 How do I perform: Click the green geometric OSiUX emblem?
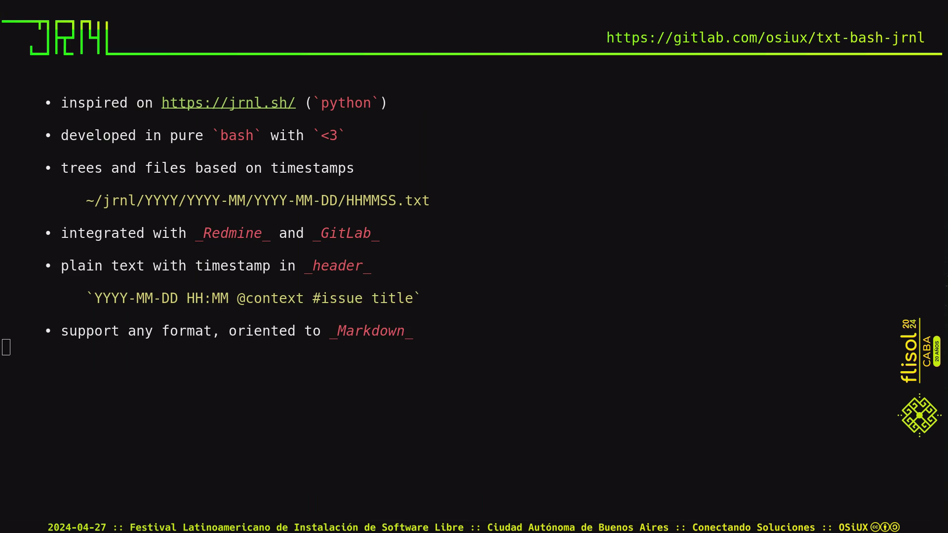[919, 416]
